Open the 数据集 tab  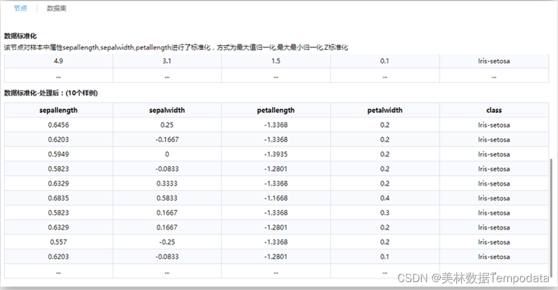(57, 8)
